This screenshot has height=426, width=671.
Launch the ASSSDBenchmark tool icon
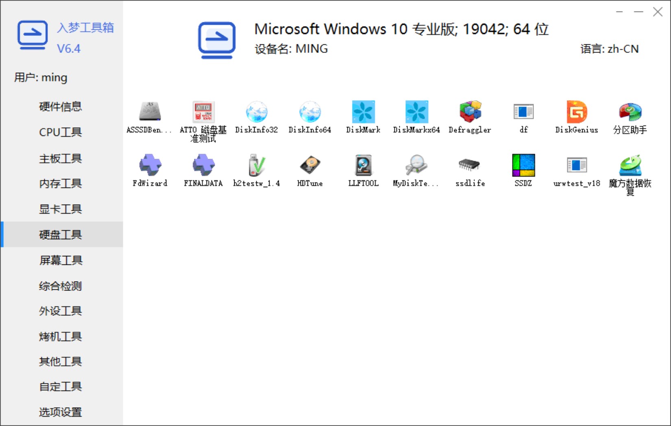pyautogui.click(x=150, y=111)
